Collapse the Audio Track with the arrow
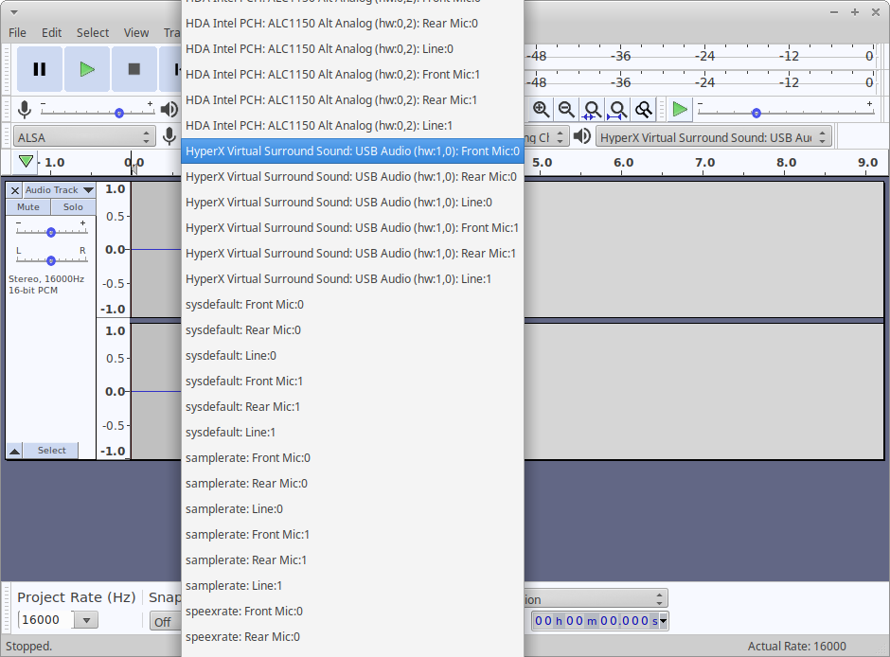 point(12,450)
